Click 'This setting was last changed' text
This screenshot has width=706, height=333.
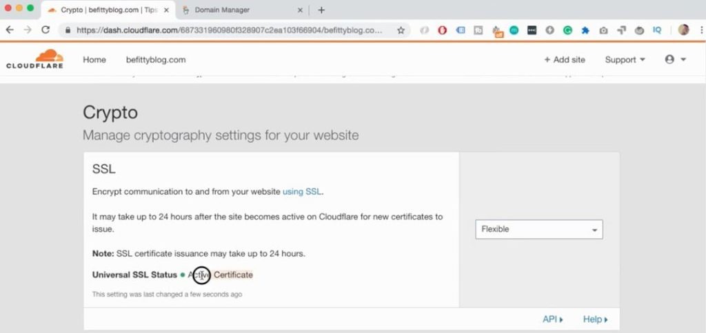[x=167, y=294]
